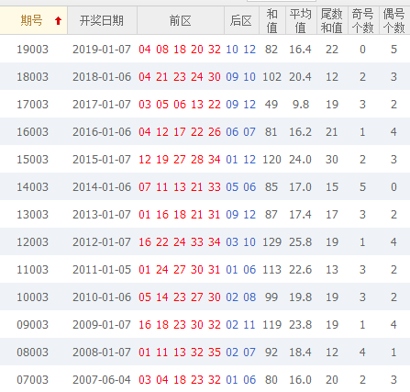Select issue number 19003
Image resolution: width=410 pixels, height=392 pixels.
pos(32,50)
